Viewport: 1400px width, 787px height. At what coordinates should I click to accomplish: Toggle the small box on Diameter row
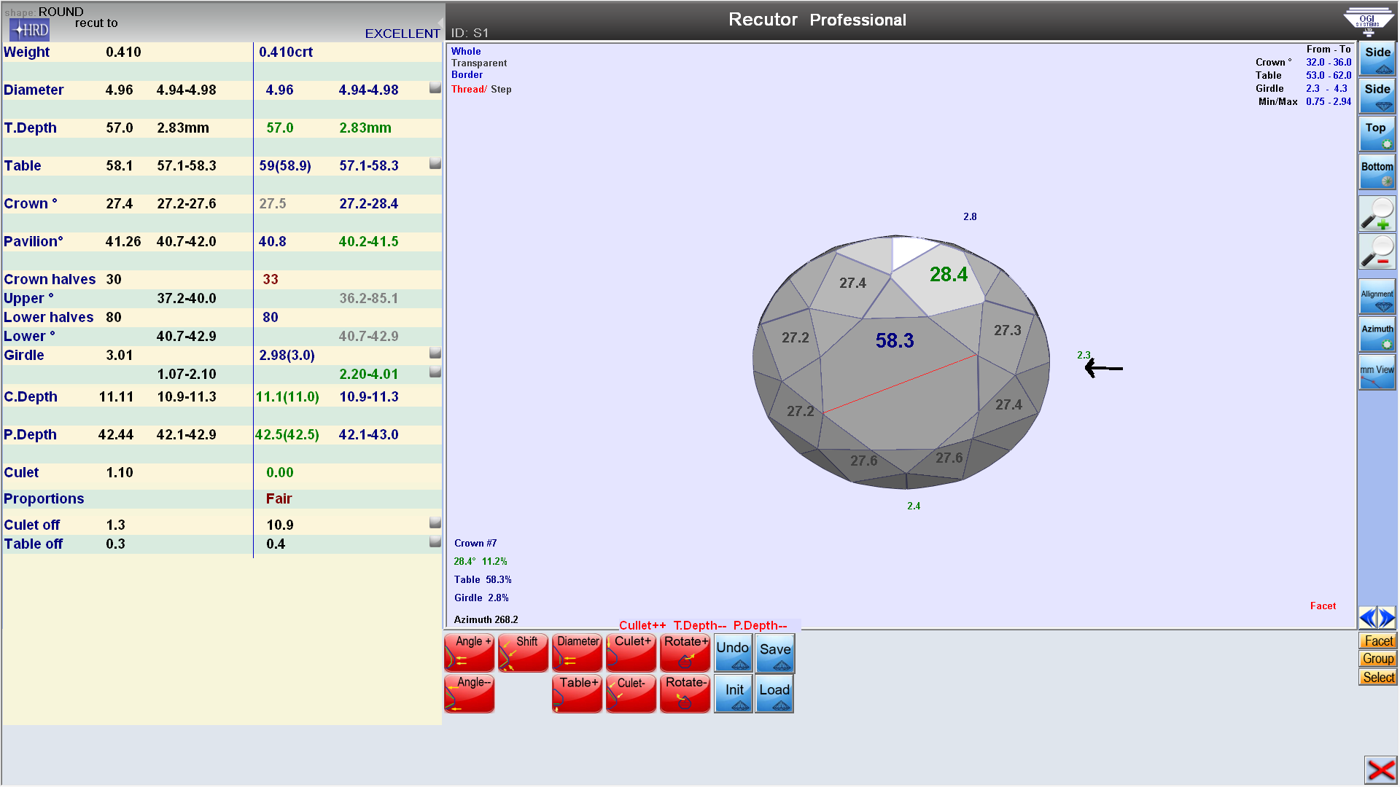coord(435,88)
